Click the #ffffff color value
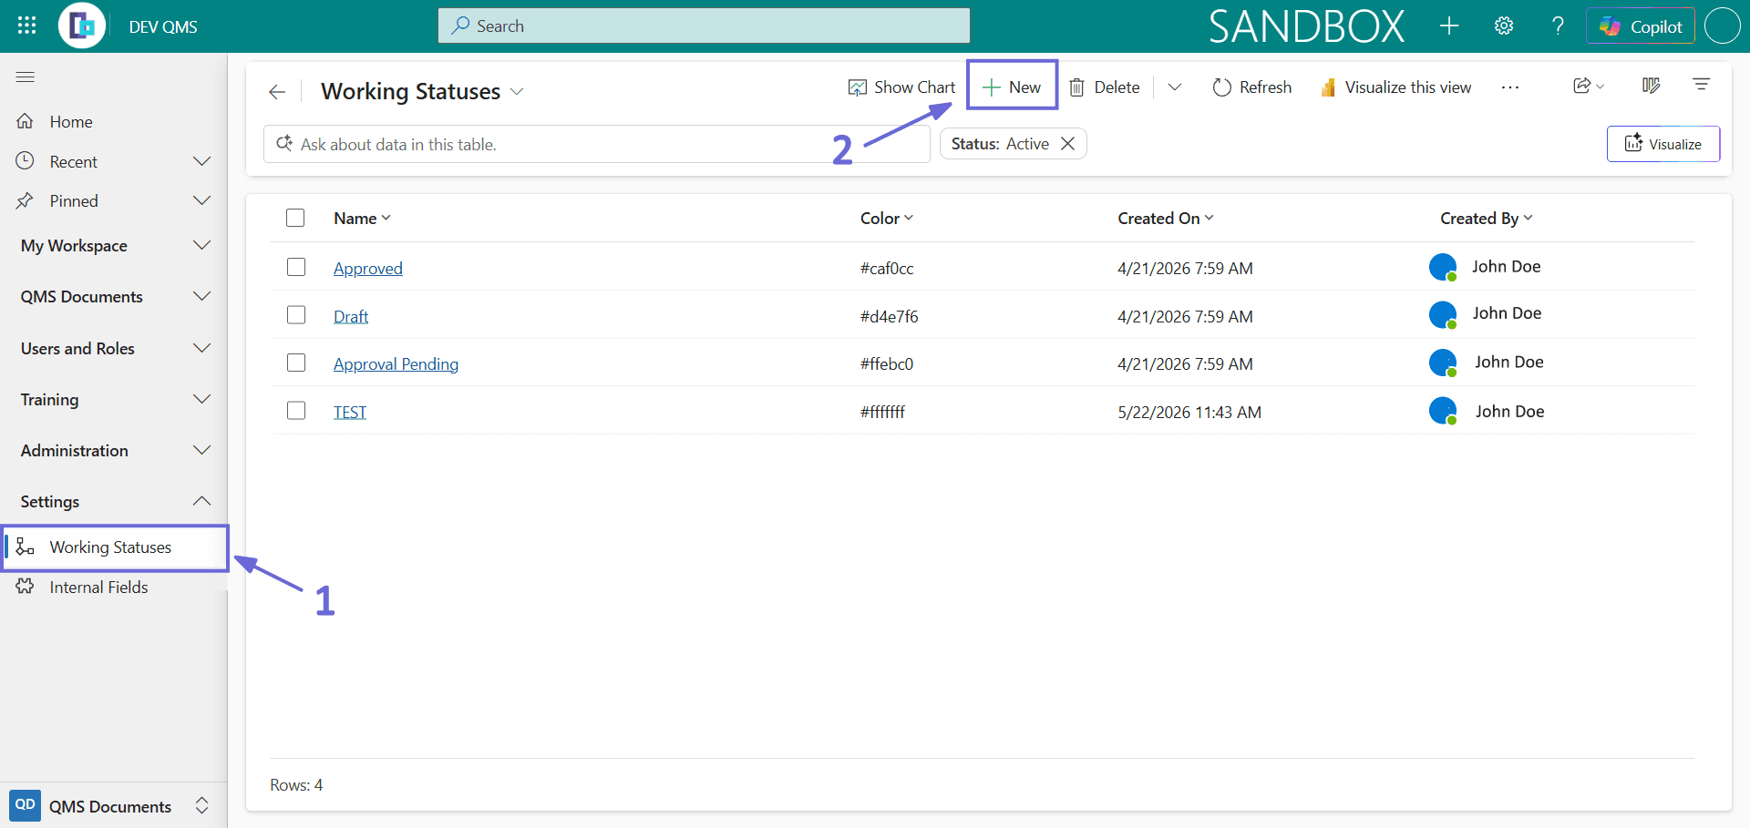The height and width of the screenshot is (828, 1750). (x=882, y=412)
